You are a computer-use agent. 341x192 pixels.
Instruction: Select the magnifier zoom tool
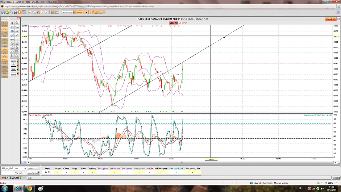pos(17,23)
